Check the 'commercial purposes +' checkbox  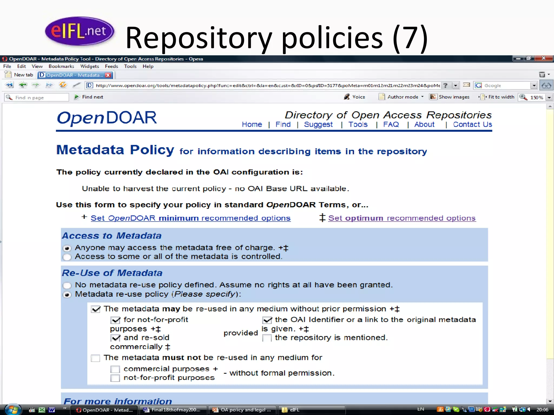click(x=115, y=369)
